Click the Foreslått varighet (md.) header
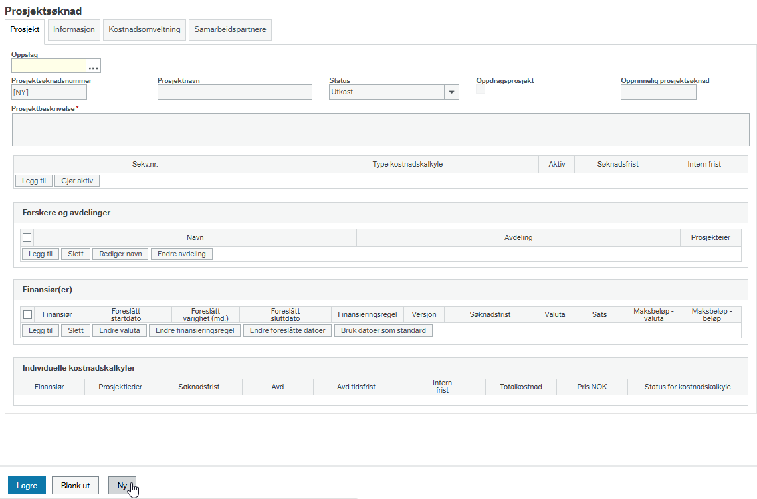 205,315
